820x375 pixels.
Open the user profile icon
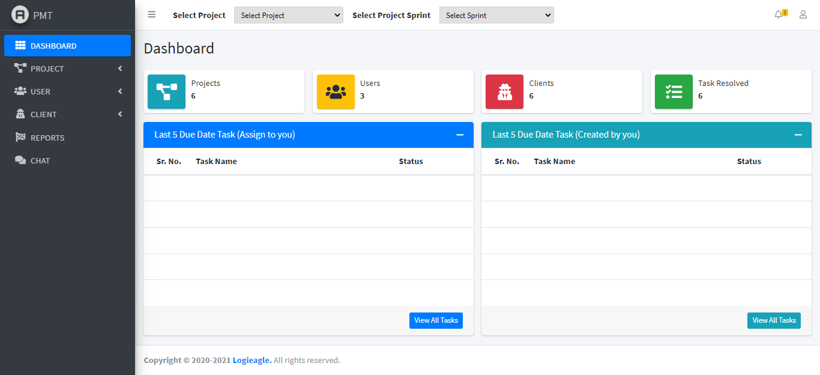[x=803, y=15]
